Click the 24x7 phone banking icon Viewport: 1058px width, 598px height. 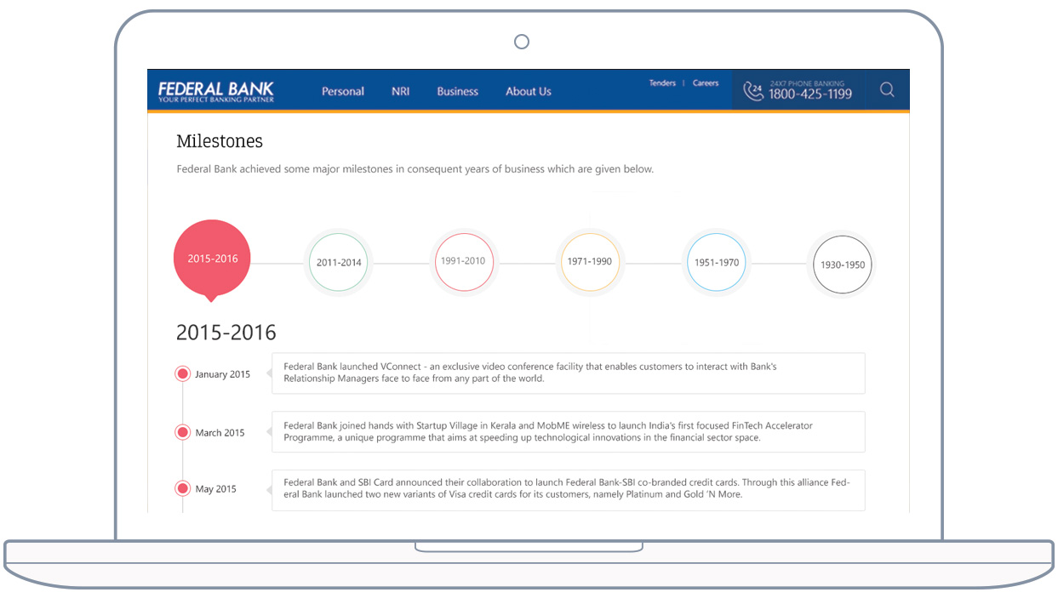[752, 91]
